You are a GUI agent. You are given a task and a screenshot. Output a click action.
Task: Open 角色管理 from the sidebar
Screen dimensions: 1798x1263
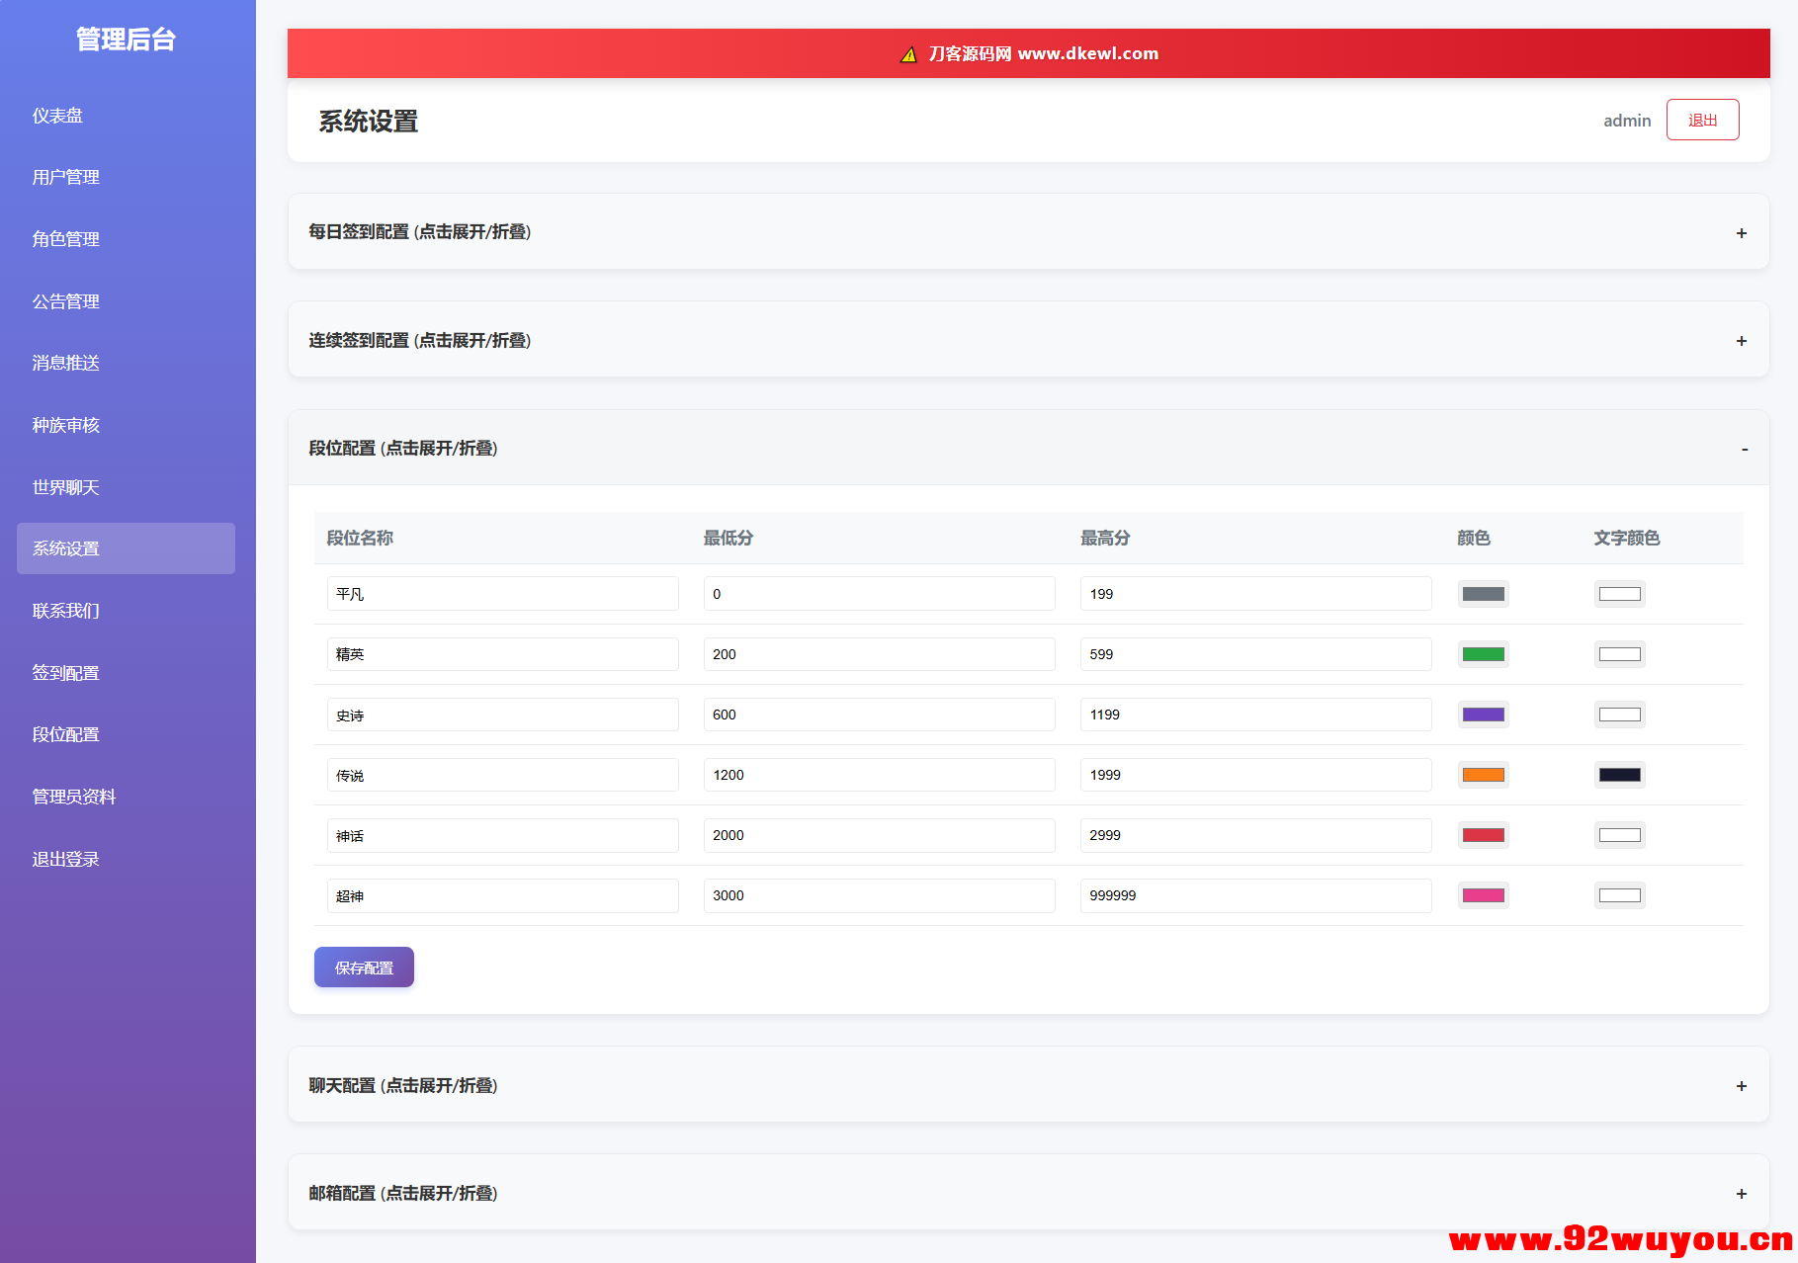[64, 239]
